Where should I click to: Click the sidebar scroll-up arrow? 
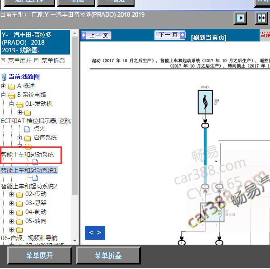75,33
